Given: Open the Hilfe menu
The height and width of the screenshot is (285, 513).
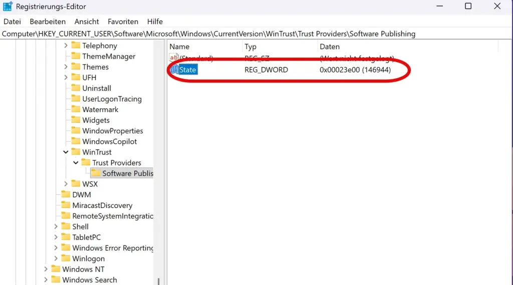Looking at the screenshot, I should (x=155, y=22).
